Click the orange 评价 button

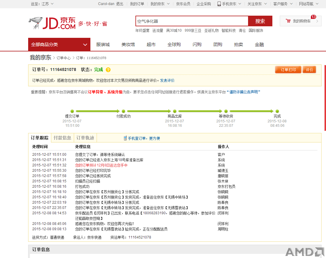[x=309, y=70]
